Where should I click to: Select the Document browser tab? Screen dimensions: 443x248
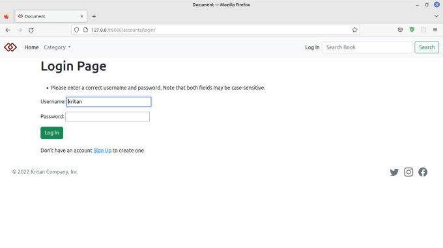[x=51, y=16]
